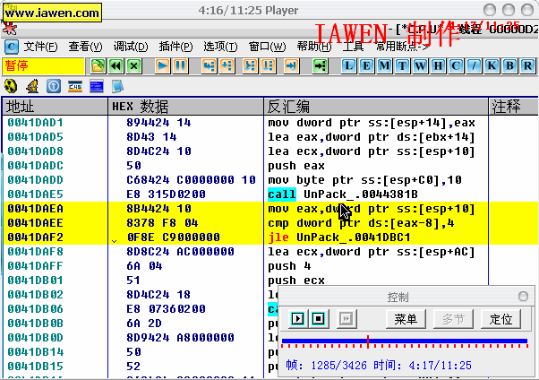The height and width of the screenshot is (380, 539).
Task: Click the green X close-program icon
Action: [133, 65]
